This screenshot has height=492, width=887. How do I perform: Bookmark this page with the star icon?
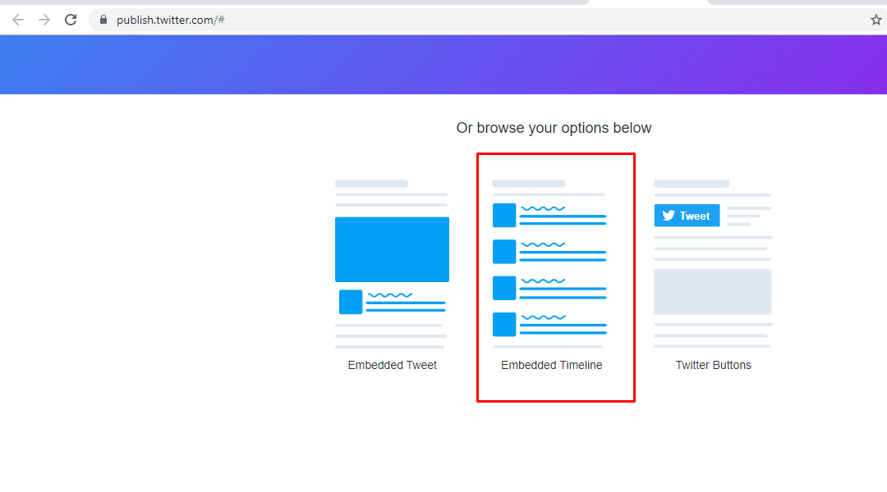pyautogui.click(x=876, y=20)
